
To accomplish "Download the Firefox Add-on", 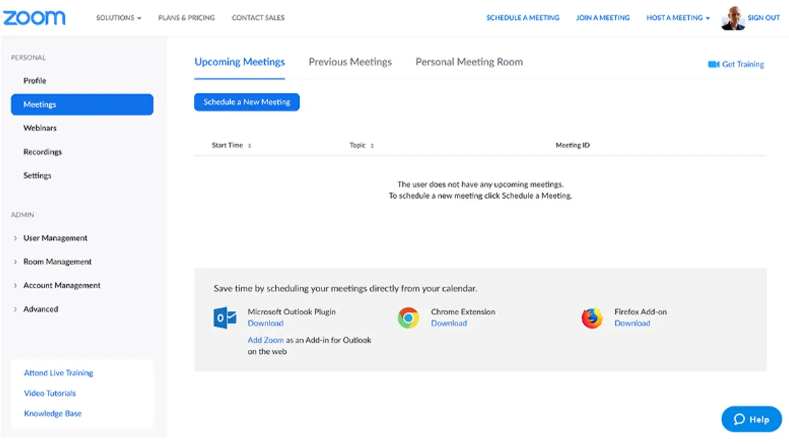I will 632,323.
